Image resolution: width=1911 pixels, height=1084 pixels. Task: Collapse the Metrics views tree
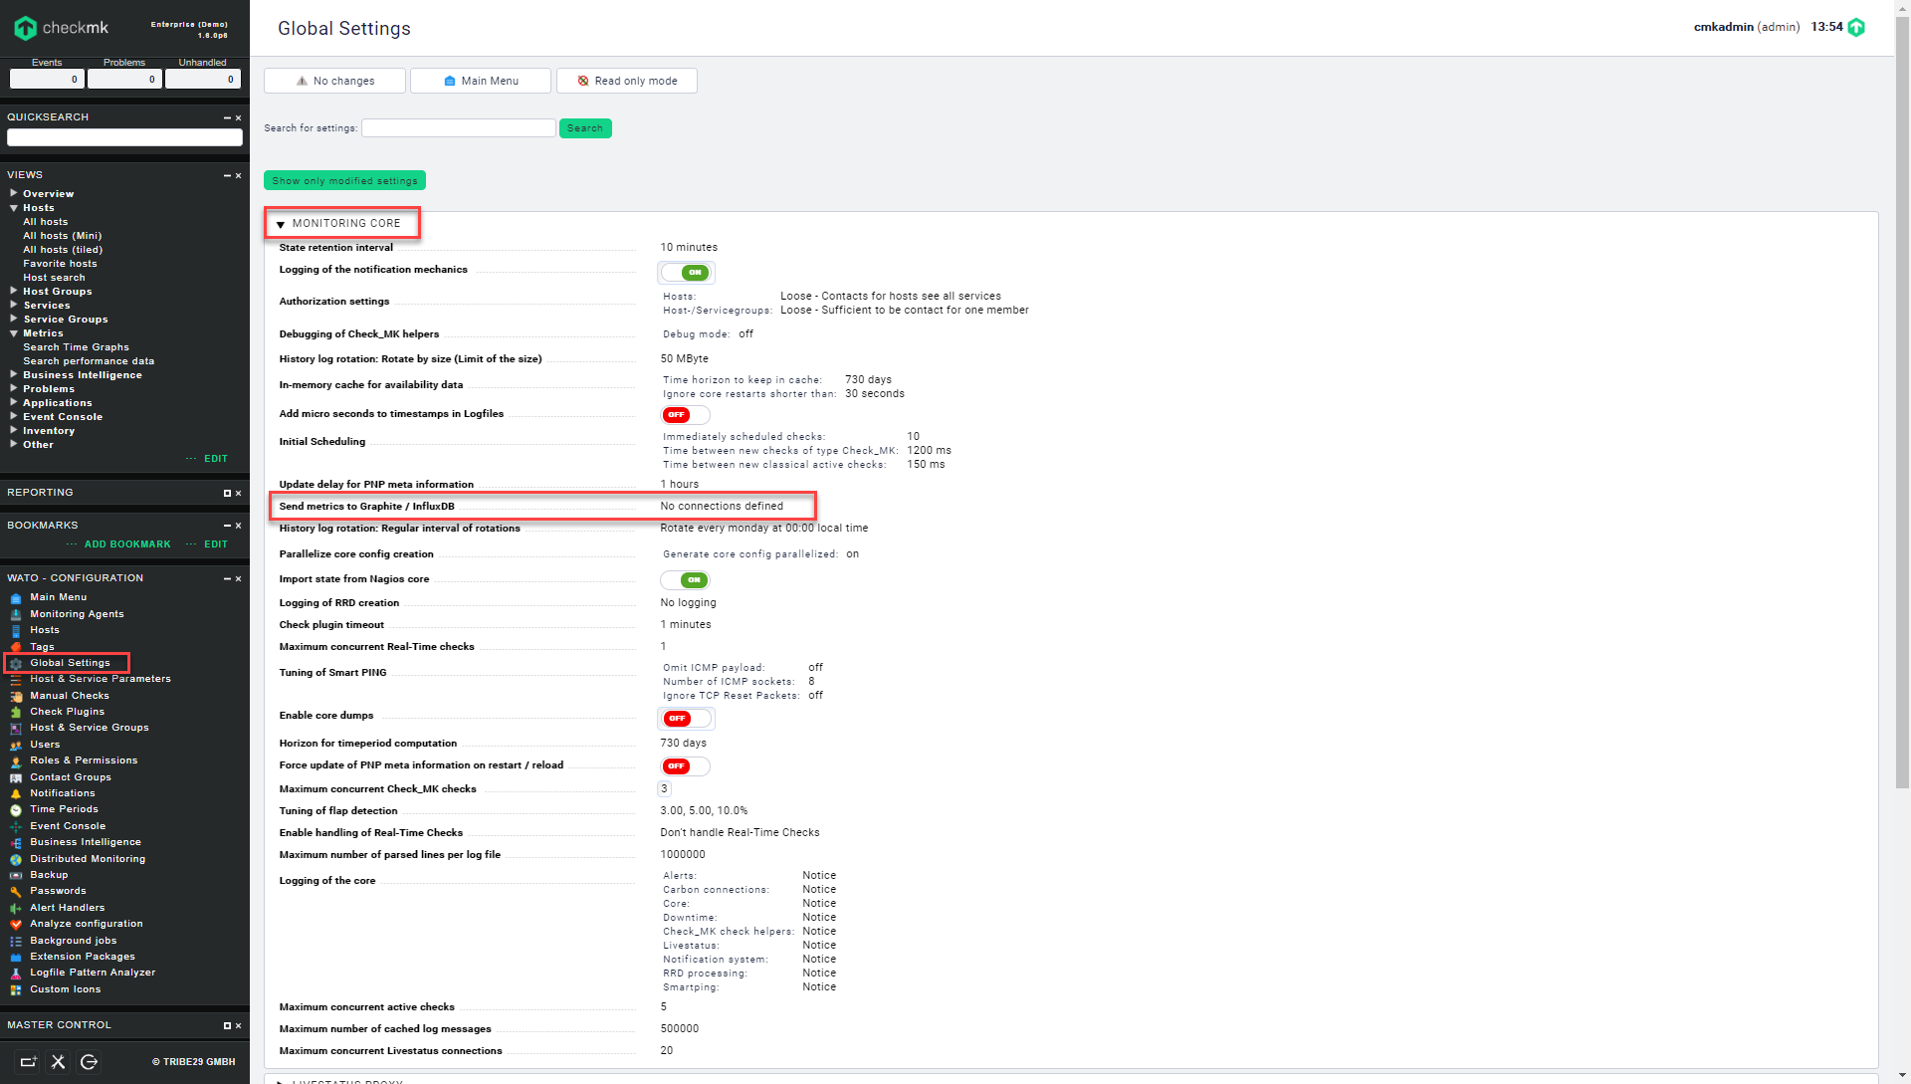(x=14, y=333)
